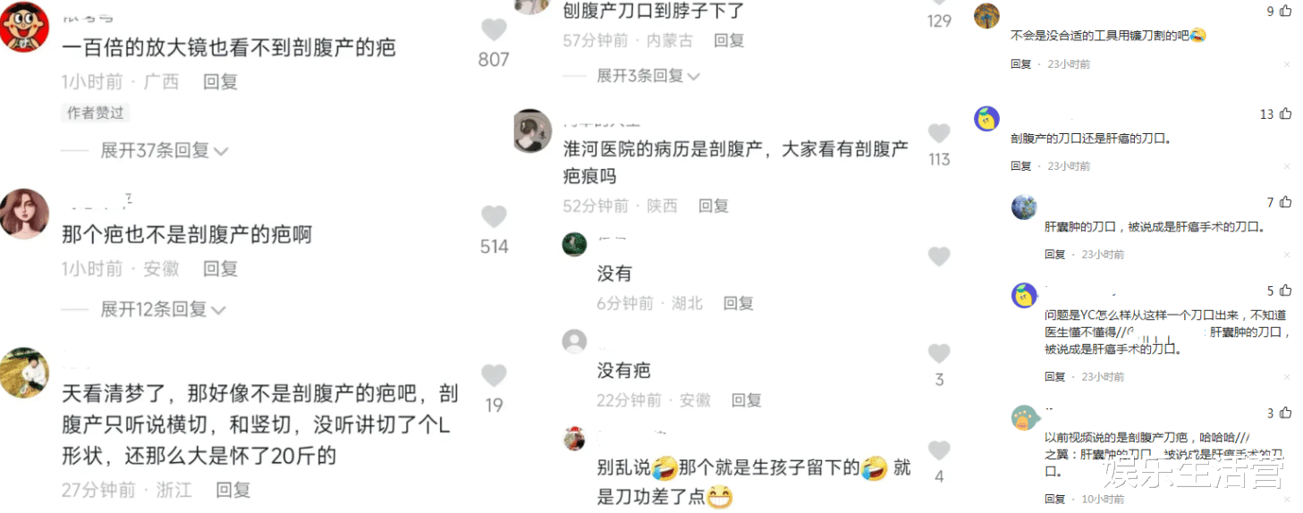Tap the heart beside the 没有 reply from 湖北
The width and height of the screenshot is (1303, 513).
pos(939,257)
